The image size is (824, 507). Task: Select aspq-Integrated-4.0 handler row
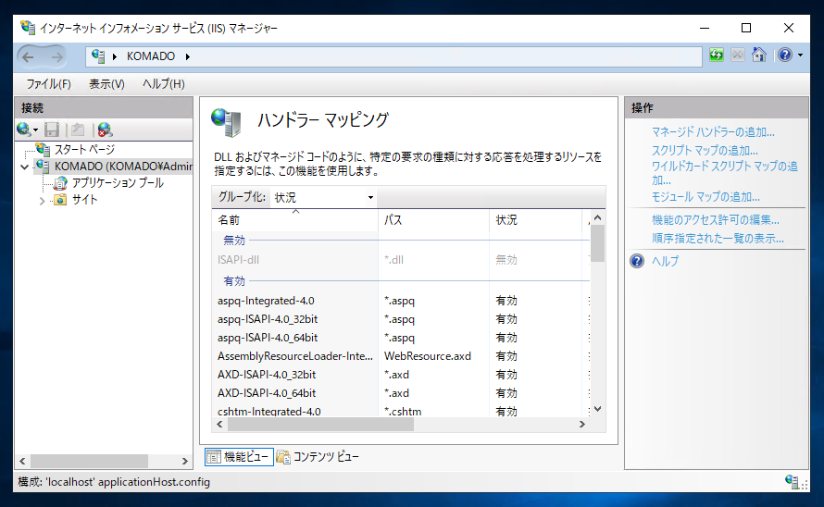[401, 301]
